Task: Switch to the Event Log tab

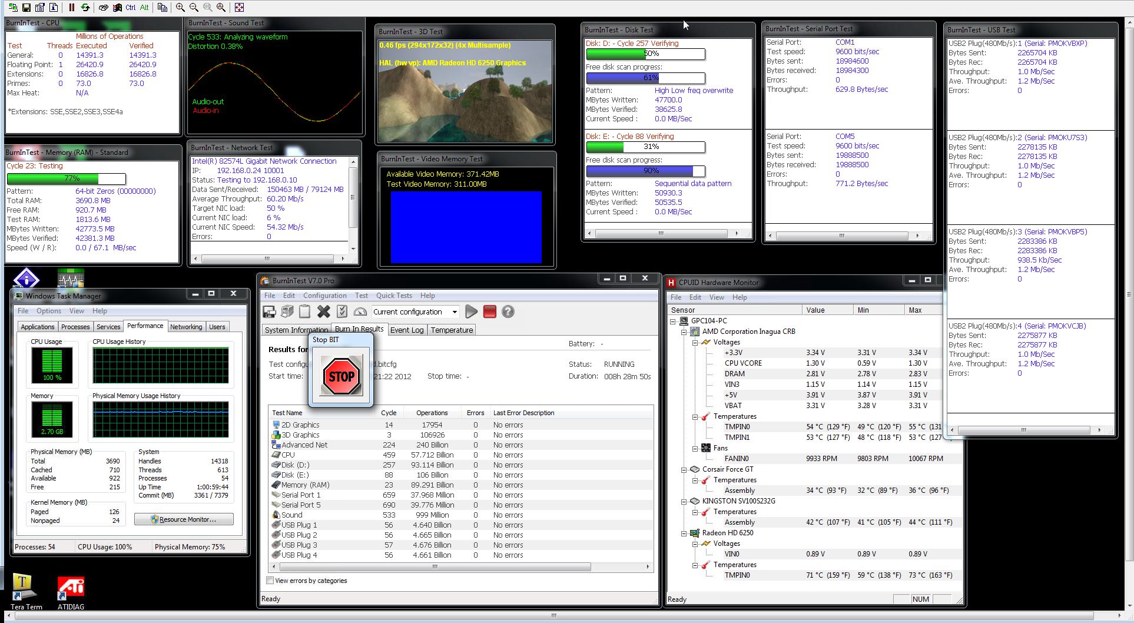Action: tap(406, 330)
